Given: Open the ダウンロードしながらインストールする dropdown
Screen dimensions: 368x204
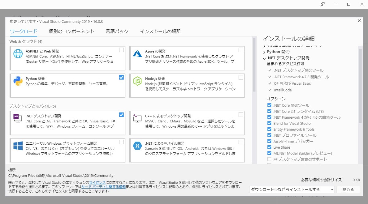Looking at the screenshot, I should (x=292, y=190).
